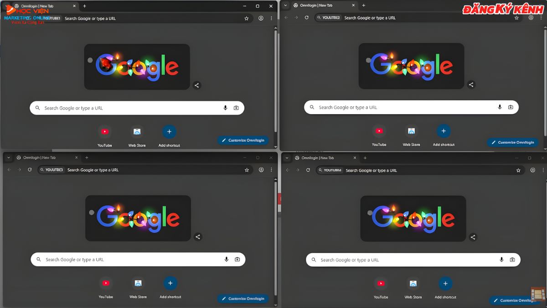Toggle the bookmark star in the YOUTUBE4 window

518,170
